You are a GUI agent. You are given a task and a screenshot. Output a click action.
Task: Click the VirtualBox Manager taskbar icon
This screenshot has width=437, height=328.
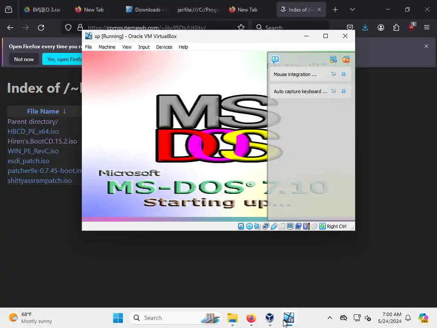click(x=270, y=318)
